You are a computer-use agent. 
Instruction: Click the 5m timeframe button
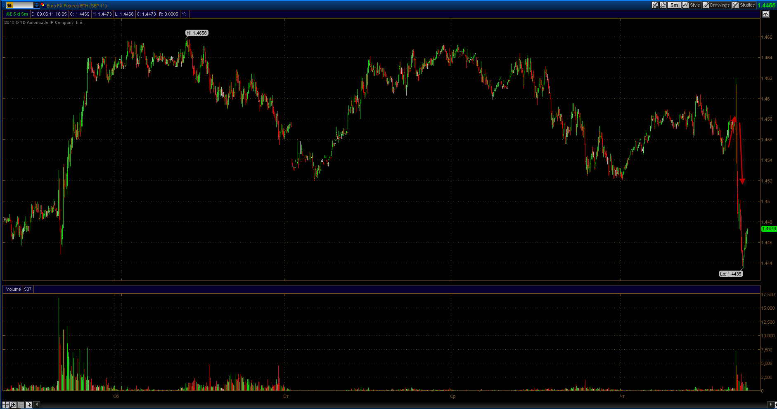pos(674,5)
